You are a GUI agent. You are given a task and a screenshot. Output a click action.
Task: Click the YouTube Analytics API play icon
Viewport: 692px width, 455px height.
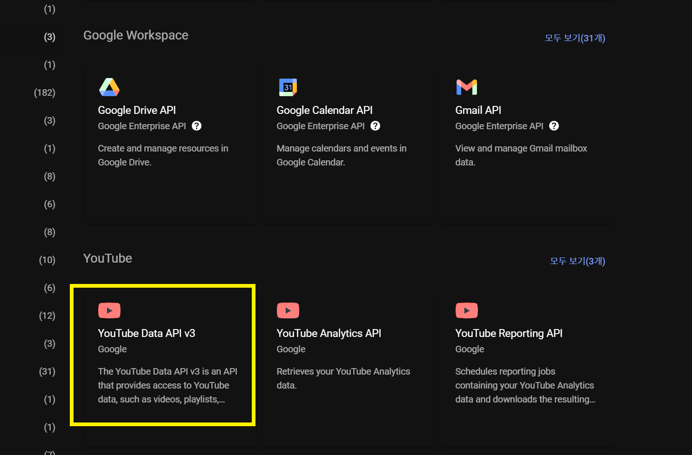coord(288,310)
